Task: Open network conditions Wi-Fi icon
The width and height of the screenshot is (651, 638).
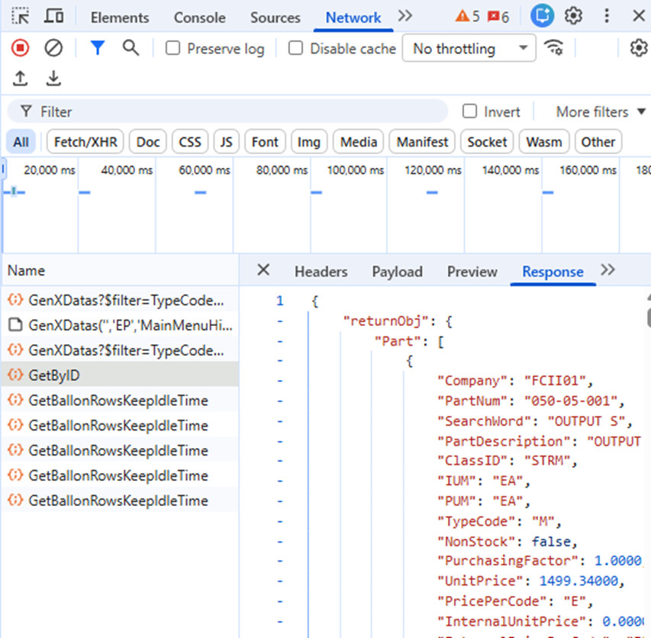Action: tap(553, 48)
